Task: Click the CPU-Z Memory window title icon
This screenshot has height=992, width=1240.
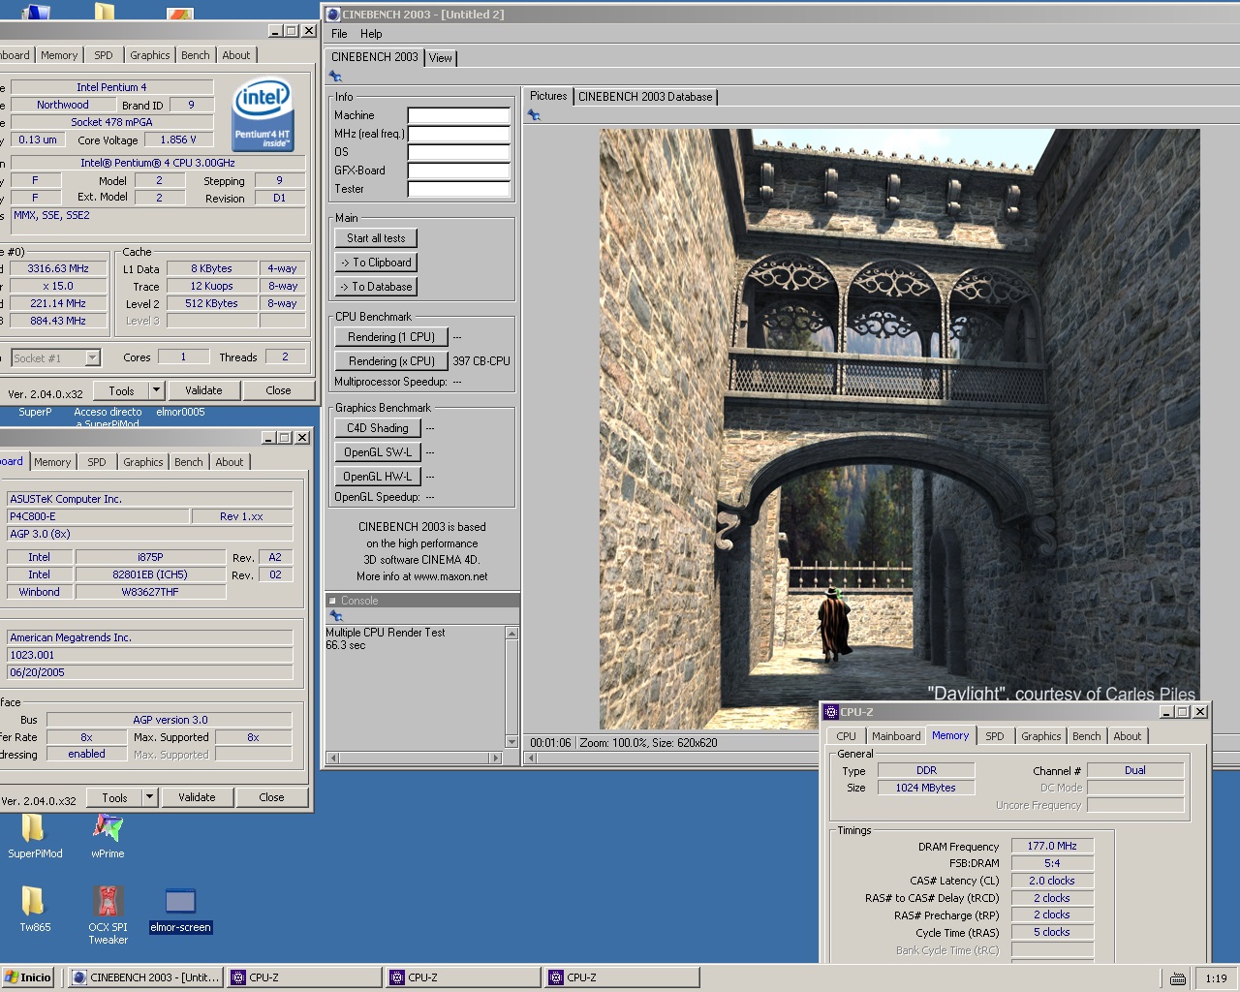Action: click(830, 712)
